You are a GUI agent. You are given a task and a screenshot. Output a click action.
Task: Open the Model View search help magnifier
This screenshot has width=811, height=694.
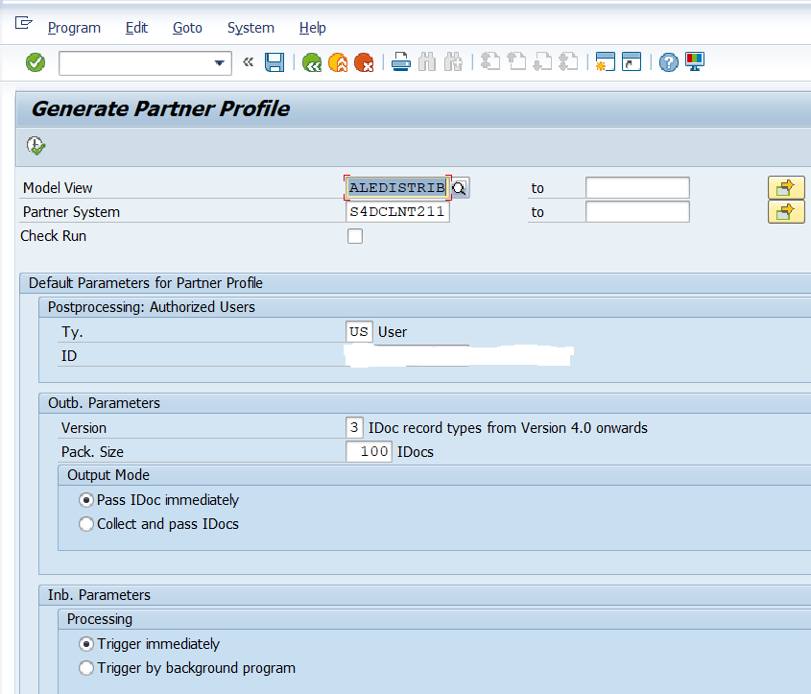460,187
